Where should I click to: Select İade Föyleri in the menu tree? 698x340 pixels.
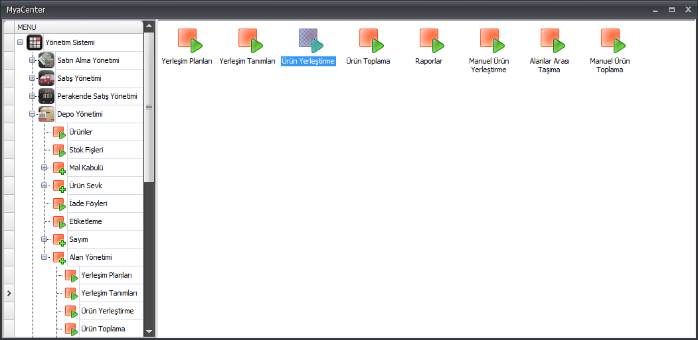88,203
